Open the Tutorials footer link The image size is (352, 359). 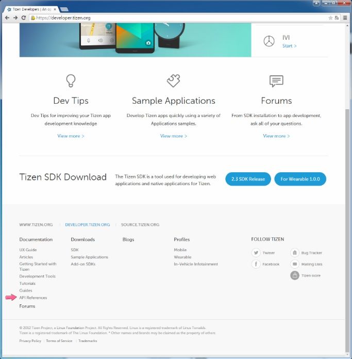coord(27,283)
